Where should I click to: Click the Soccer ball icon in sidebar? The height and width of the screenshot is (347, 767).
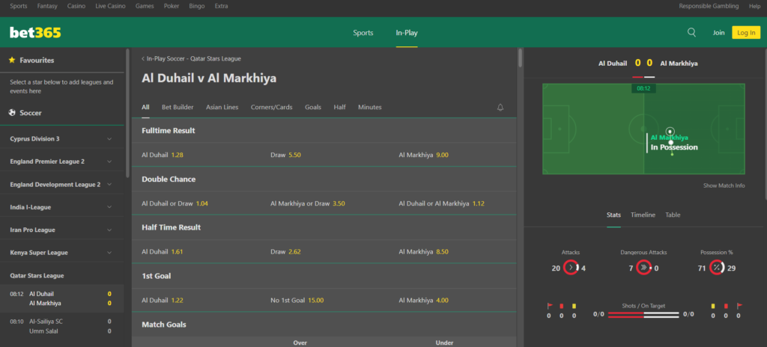[x=12, y=113]
